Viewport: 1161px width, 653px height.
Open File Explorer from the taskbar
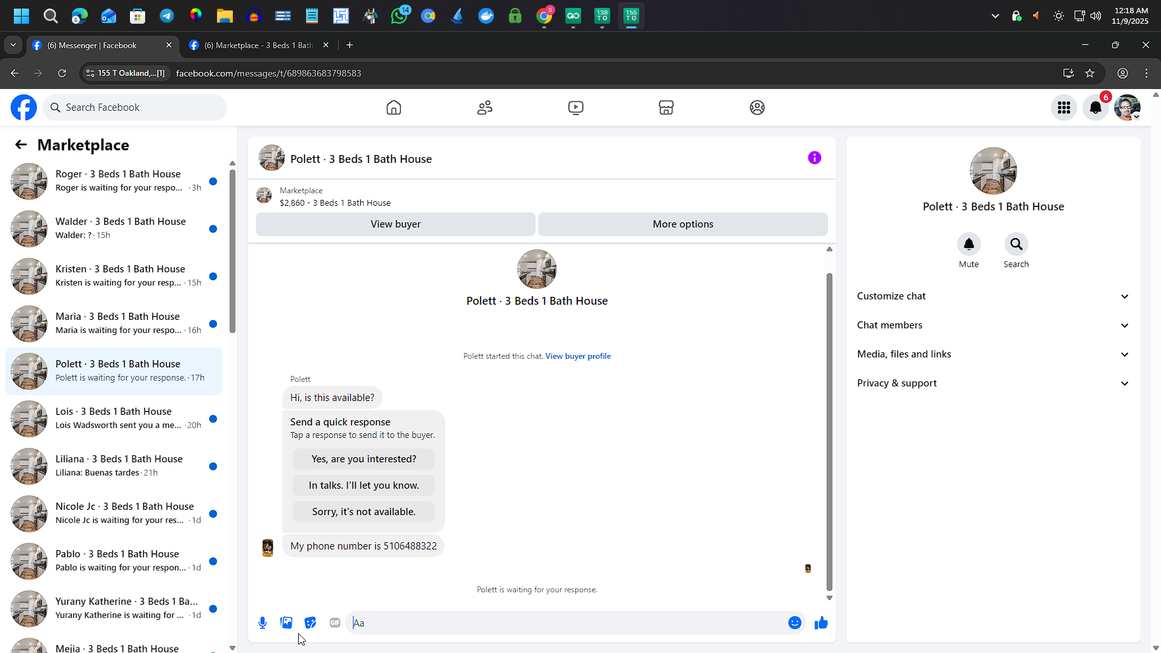click(225, 16)
